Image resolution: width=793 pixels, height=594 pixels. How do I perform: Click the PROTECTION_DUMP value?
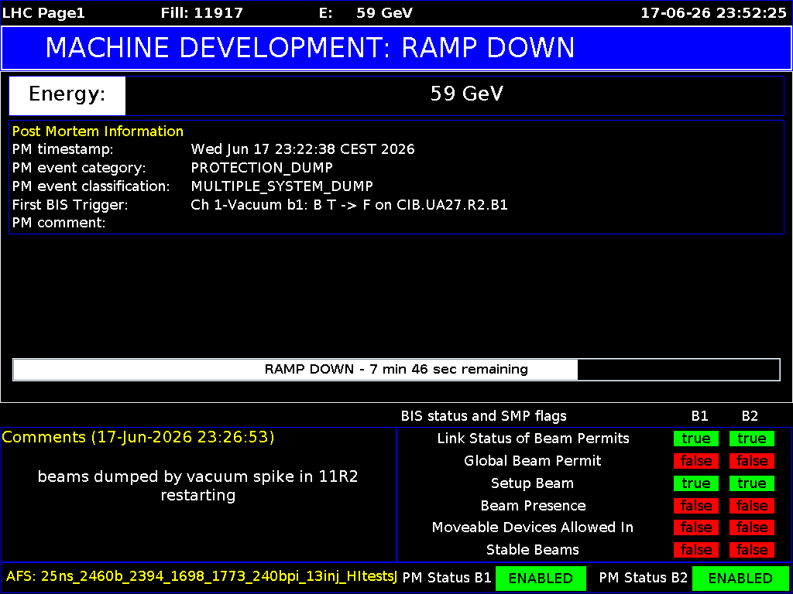pyautogui.click(x=262, y=168)
